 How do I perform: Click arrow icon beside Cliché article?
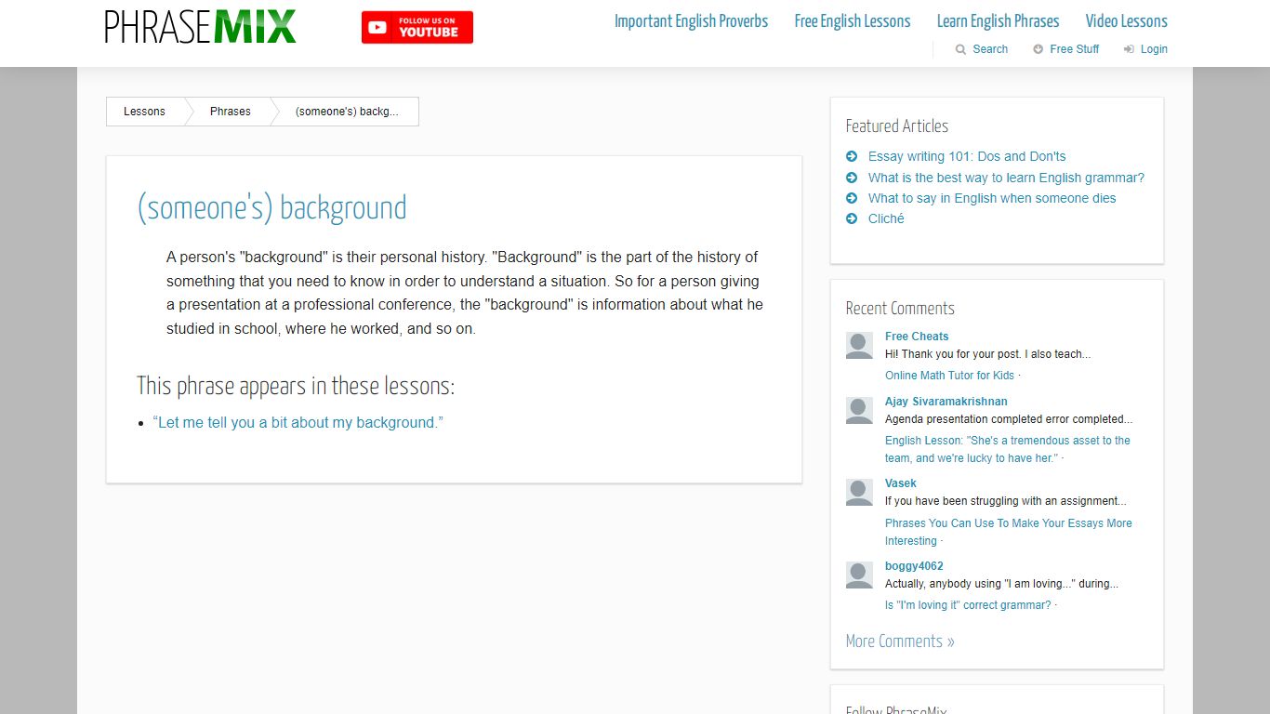(852, 218)
